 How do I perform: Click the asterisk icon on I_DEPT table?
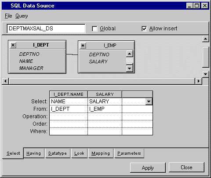click(13, 45)
